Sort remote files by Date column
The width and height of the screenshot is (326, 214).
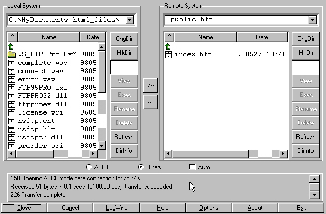pos(262,37)
